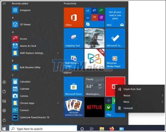Click the Skype icon in Office folder tile
This screenshot has height=132, width=166.
coord(88,24)
